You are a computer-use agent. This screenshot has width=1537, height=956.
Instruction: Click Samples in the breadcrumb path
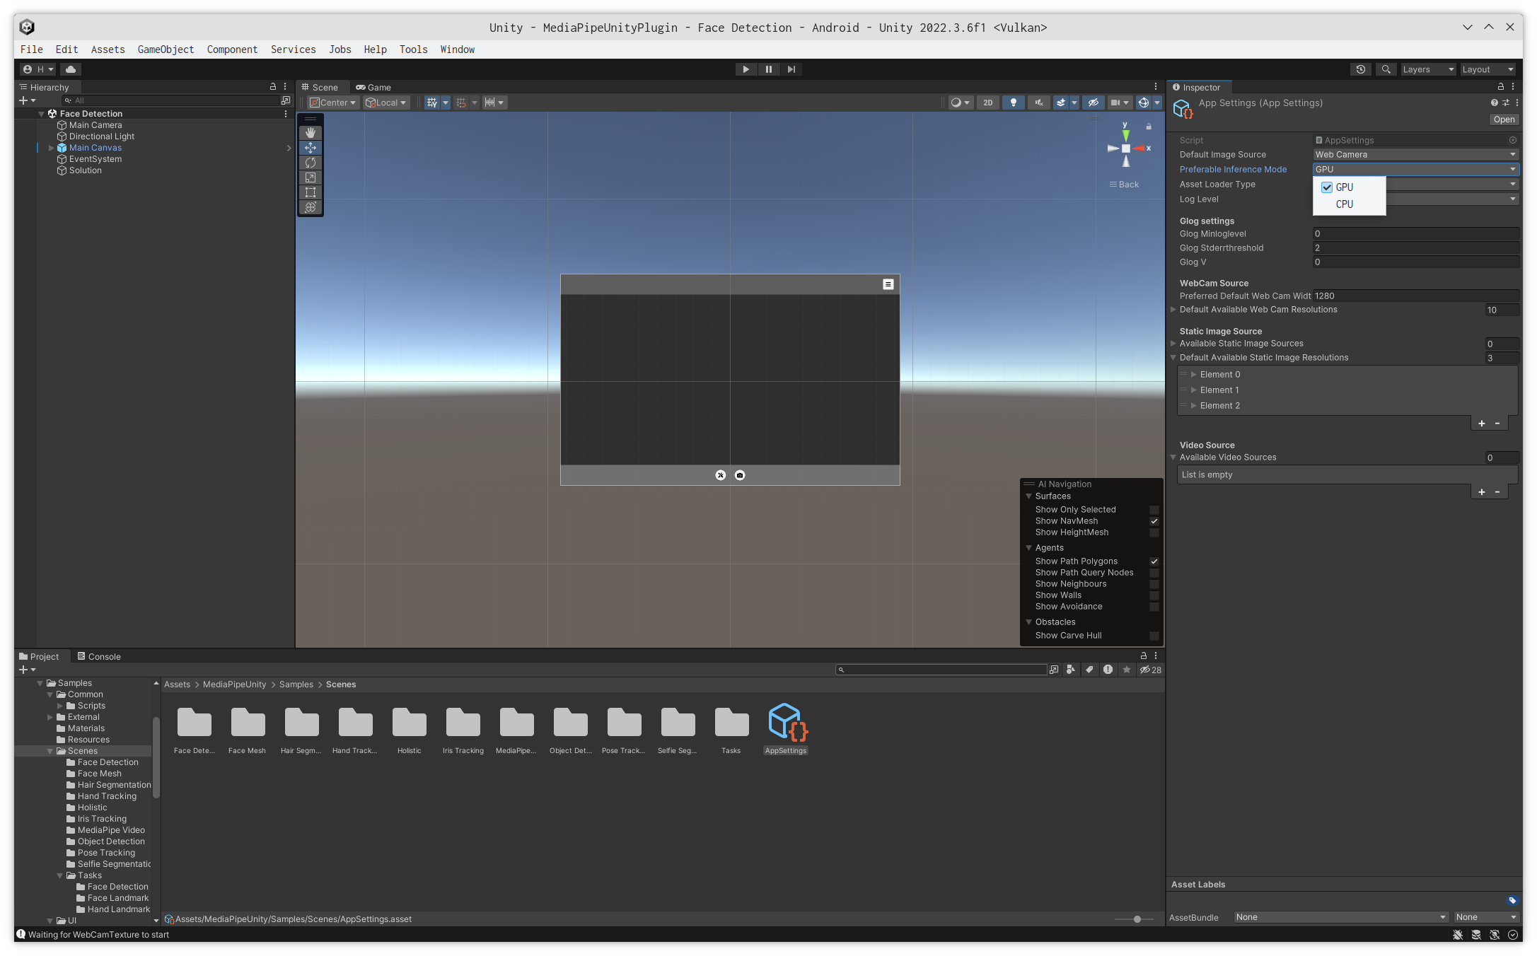pyautogui.click(x=296, y=684)
